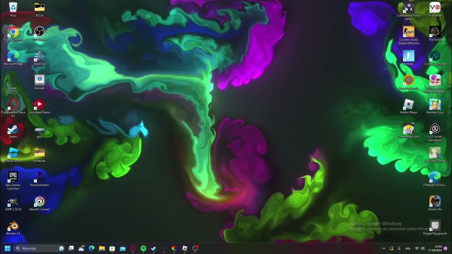This screenshot has width=452, height=254.
Task: Open the Windows Start menu
Action: [x=7, y=248]
